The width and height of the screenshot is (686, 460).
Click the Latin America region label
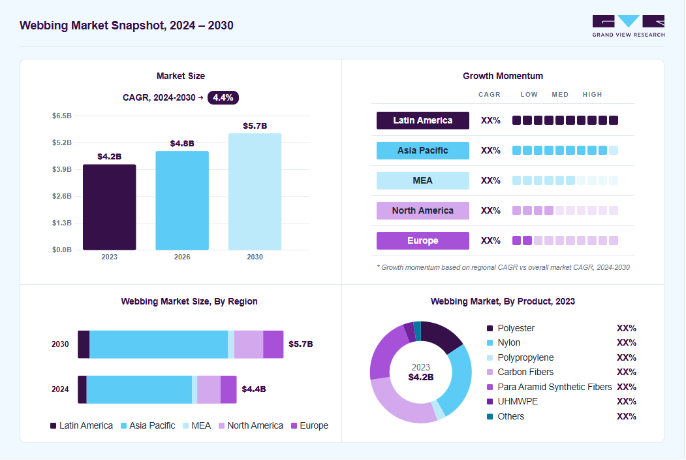pyautogui.click(x=422, y=120)
